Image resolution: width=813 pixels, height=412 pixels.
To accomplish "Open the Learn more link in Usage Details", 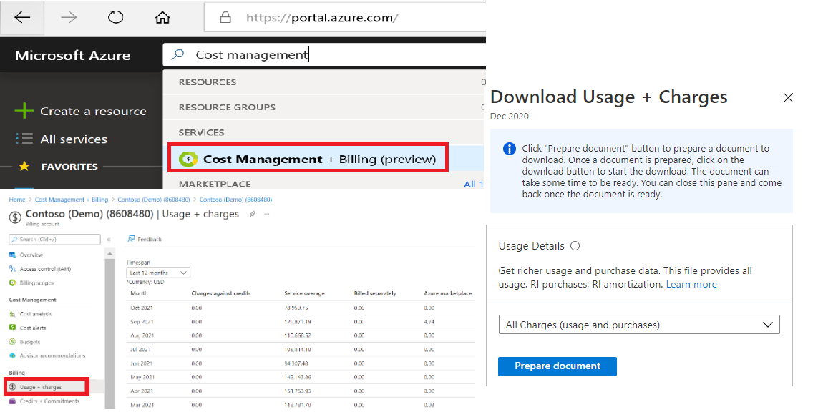I will tap(691, 284).
